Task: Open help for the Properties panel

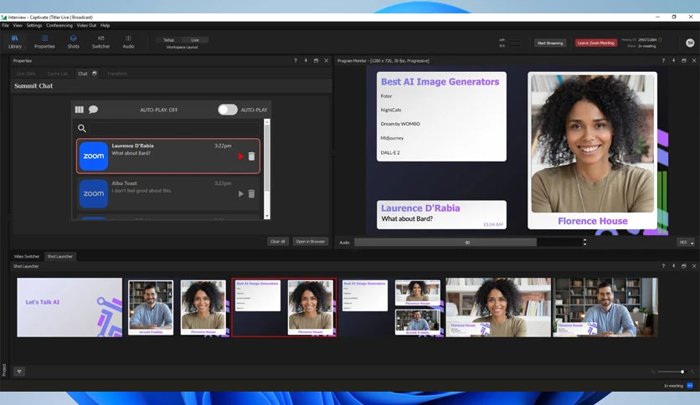Action: [x=295, y=60]
